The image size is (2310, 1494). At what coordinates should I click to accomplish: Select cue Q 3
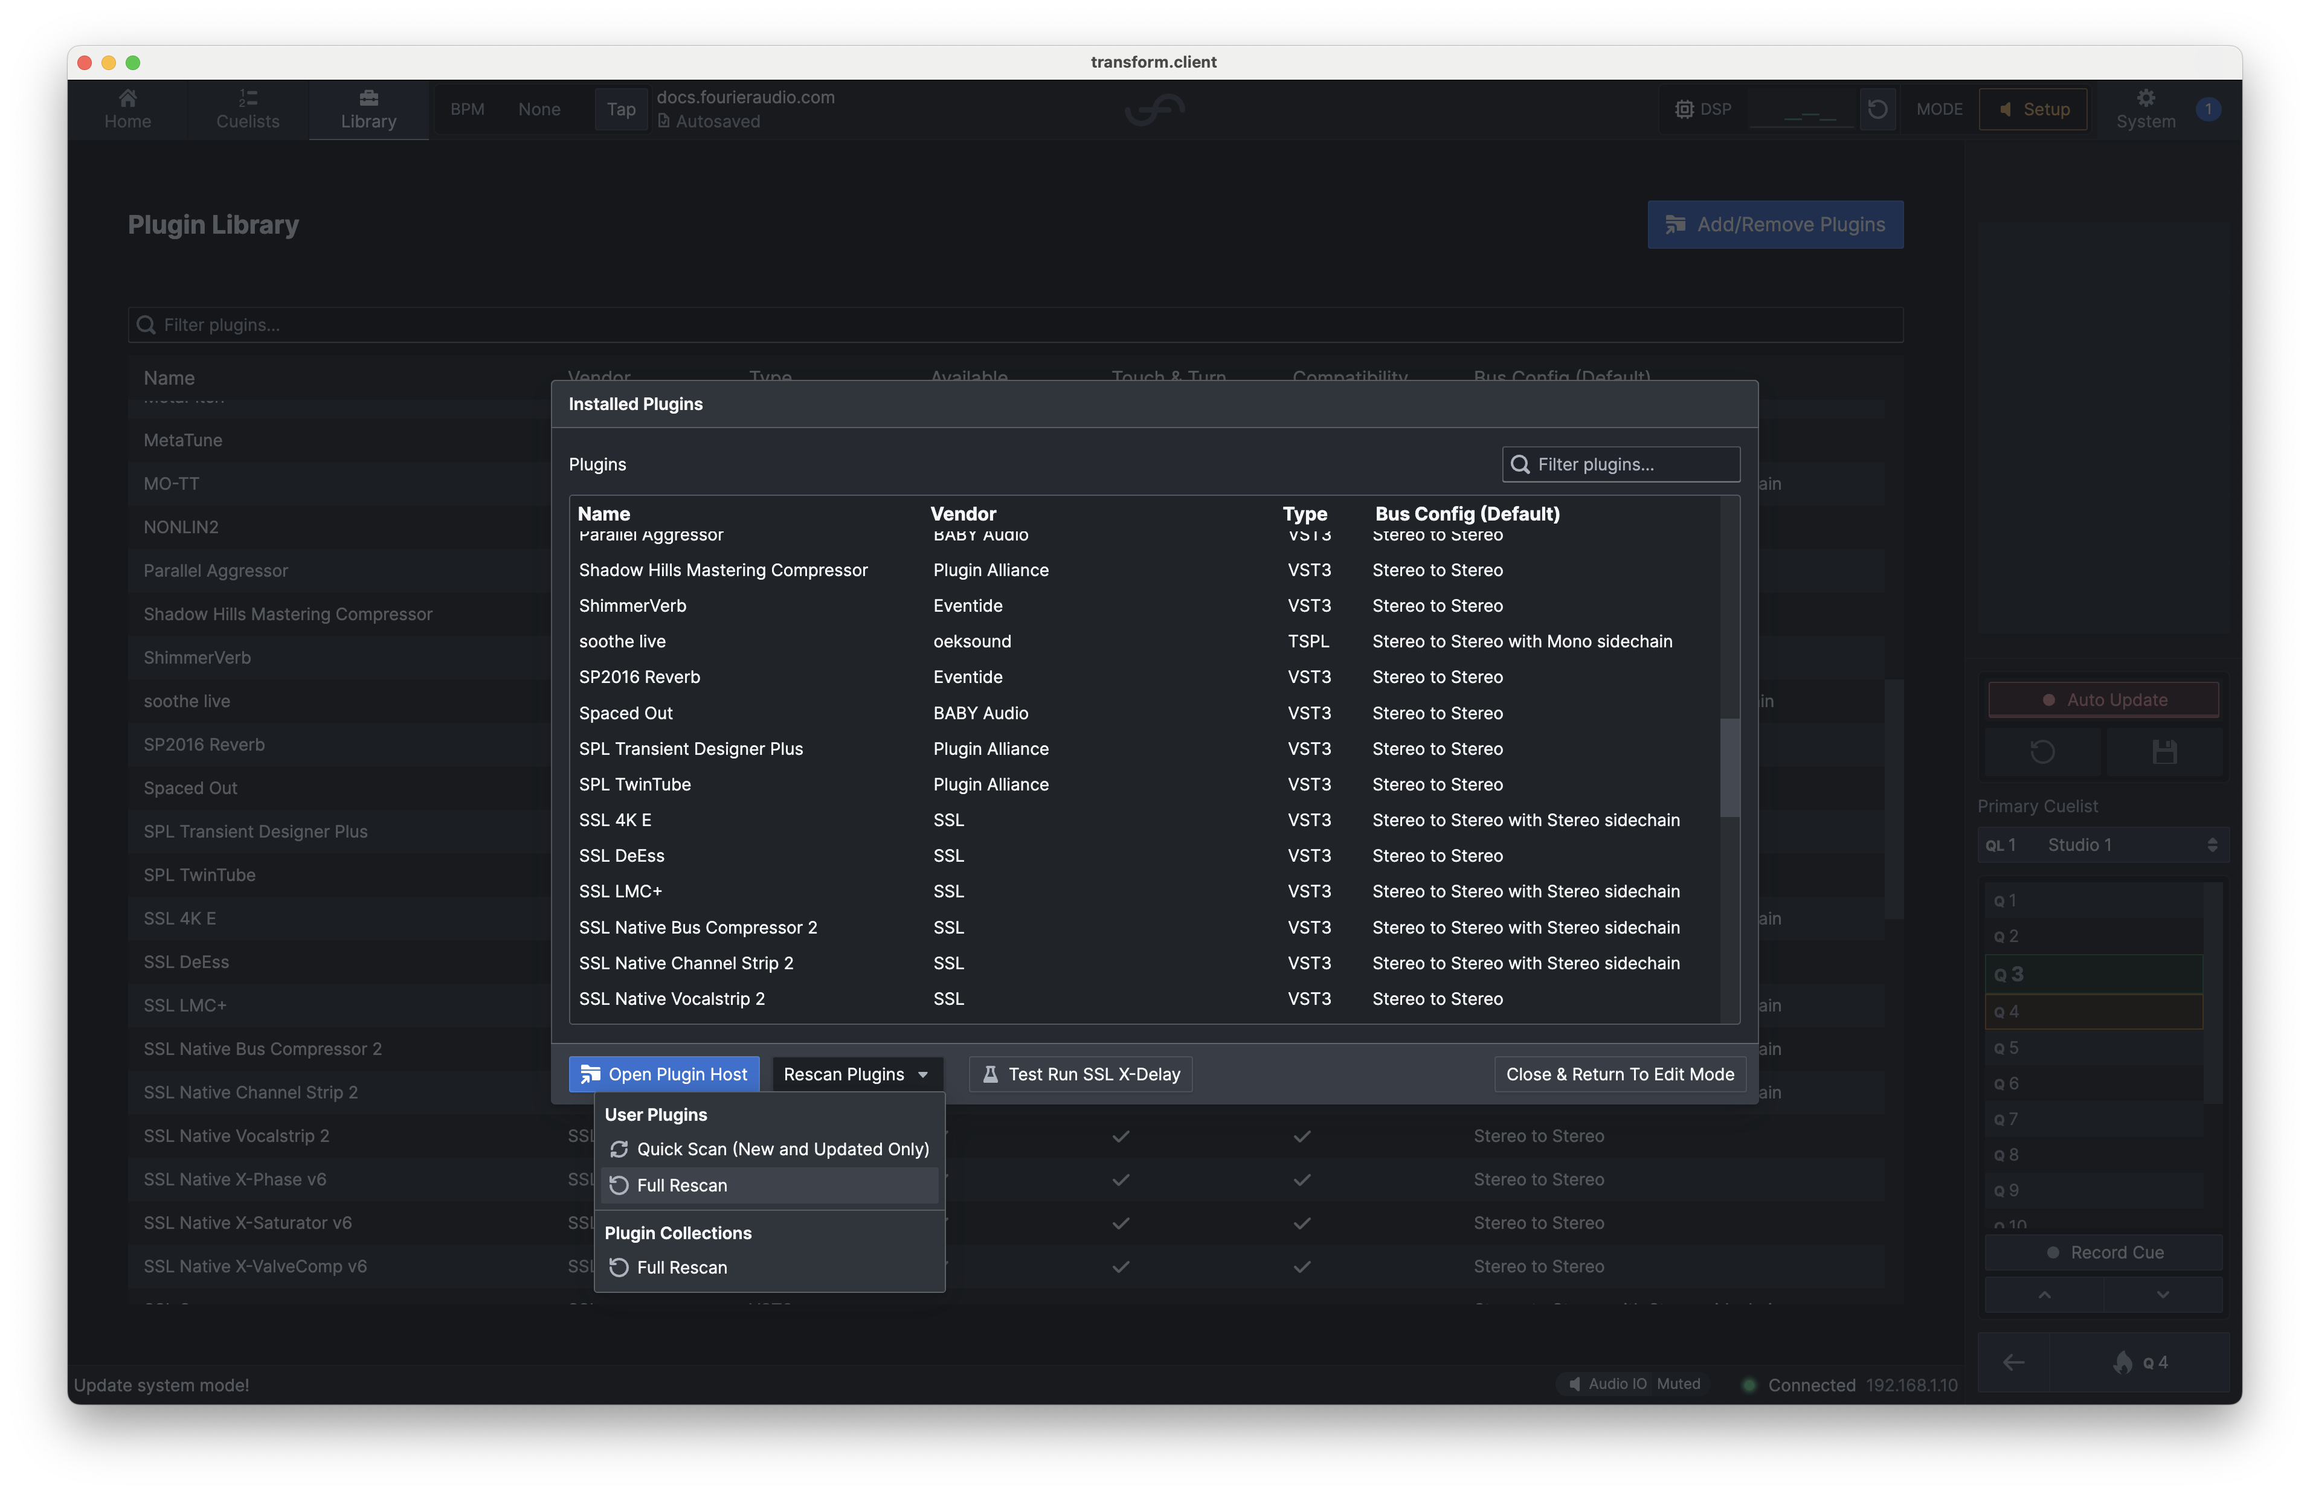[2094, 974]
